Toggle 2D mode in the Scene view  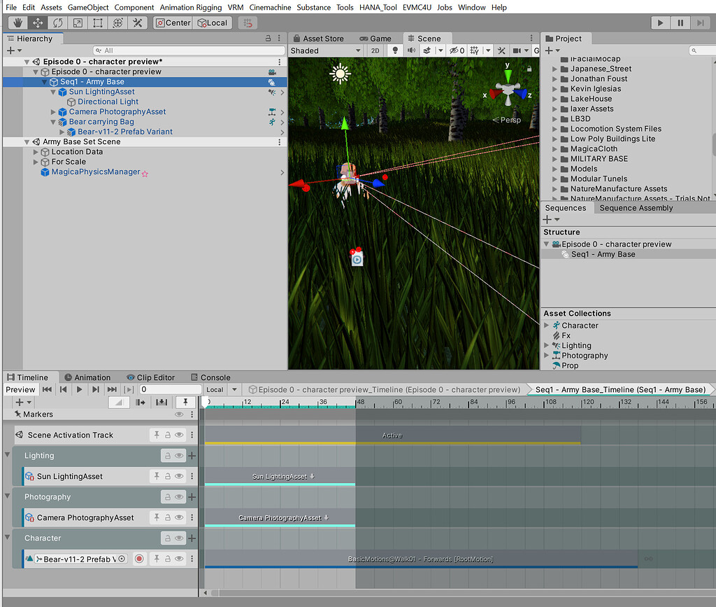click(x=375, y=50)
